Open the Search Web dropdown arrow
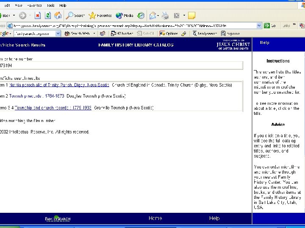 [94, 33]
